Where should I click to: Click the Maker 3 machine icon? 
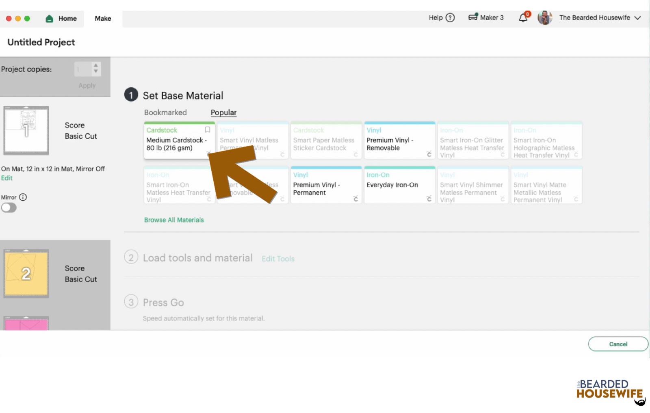[473, 17]
